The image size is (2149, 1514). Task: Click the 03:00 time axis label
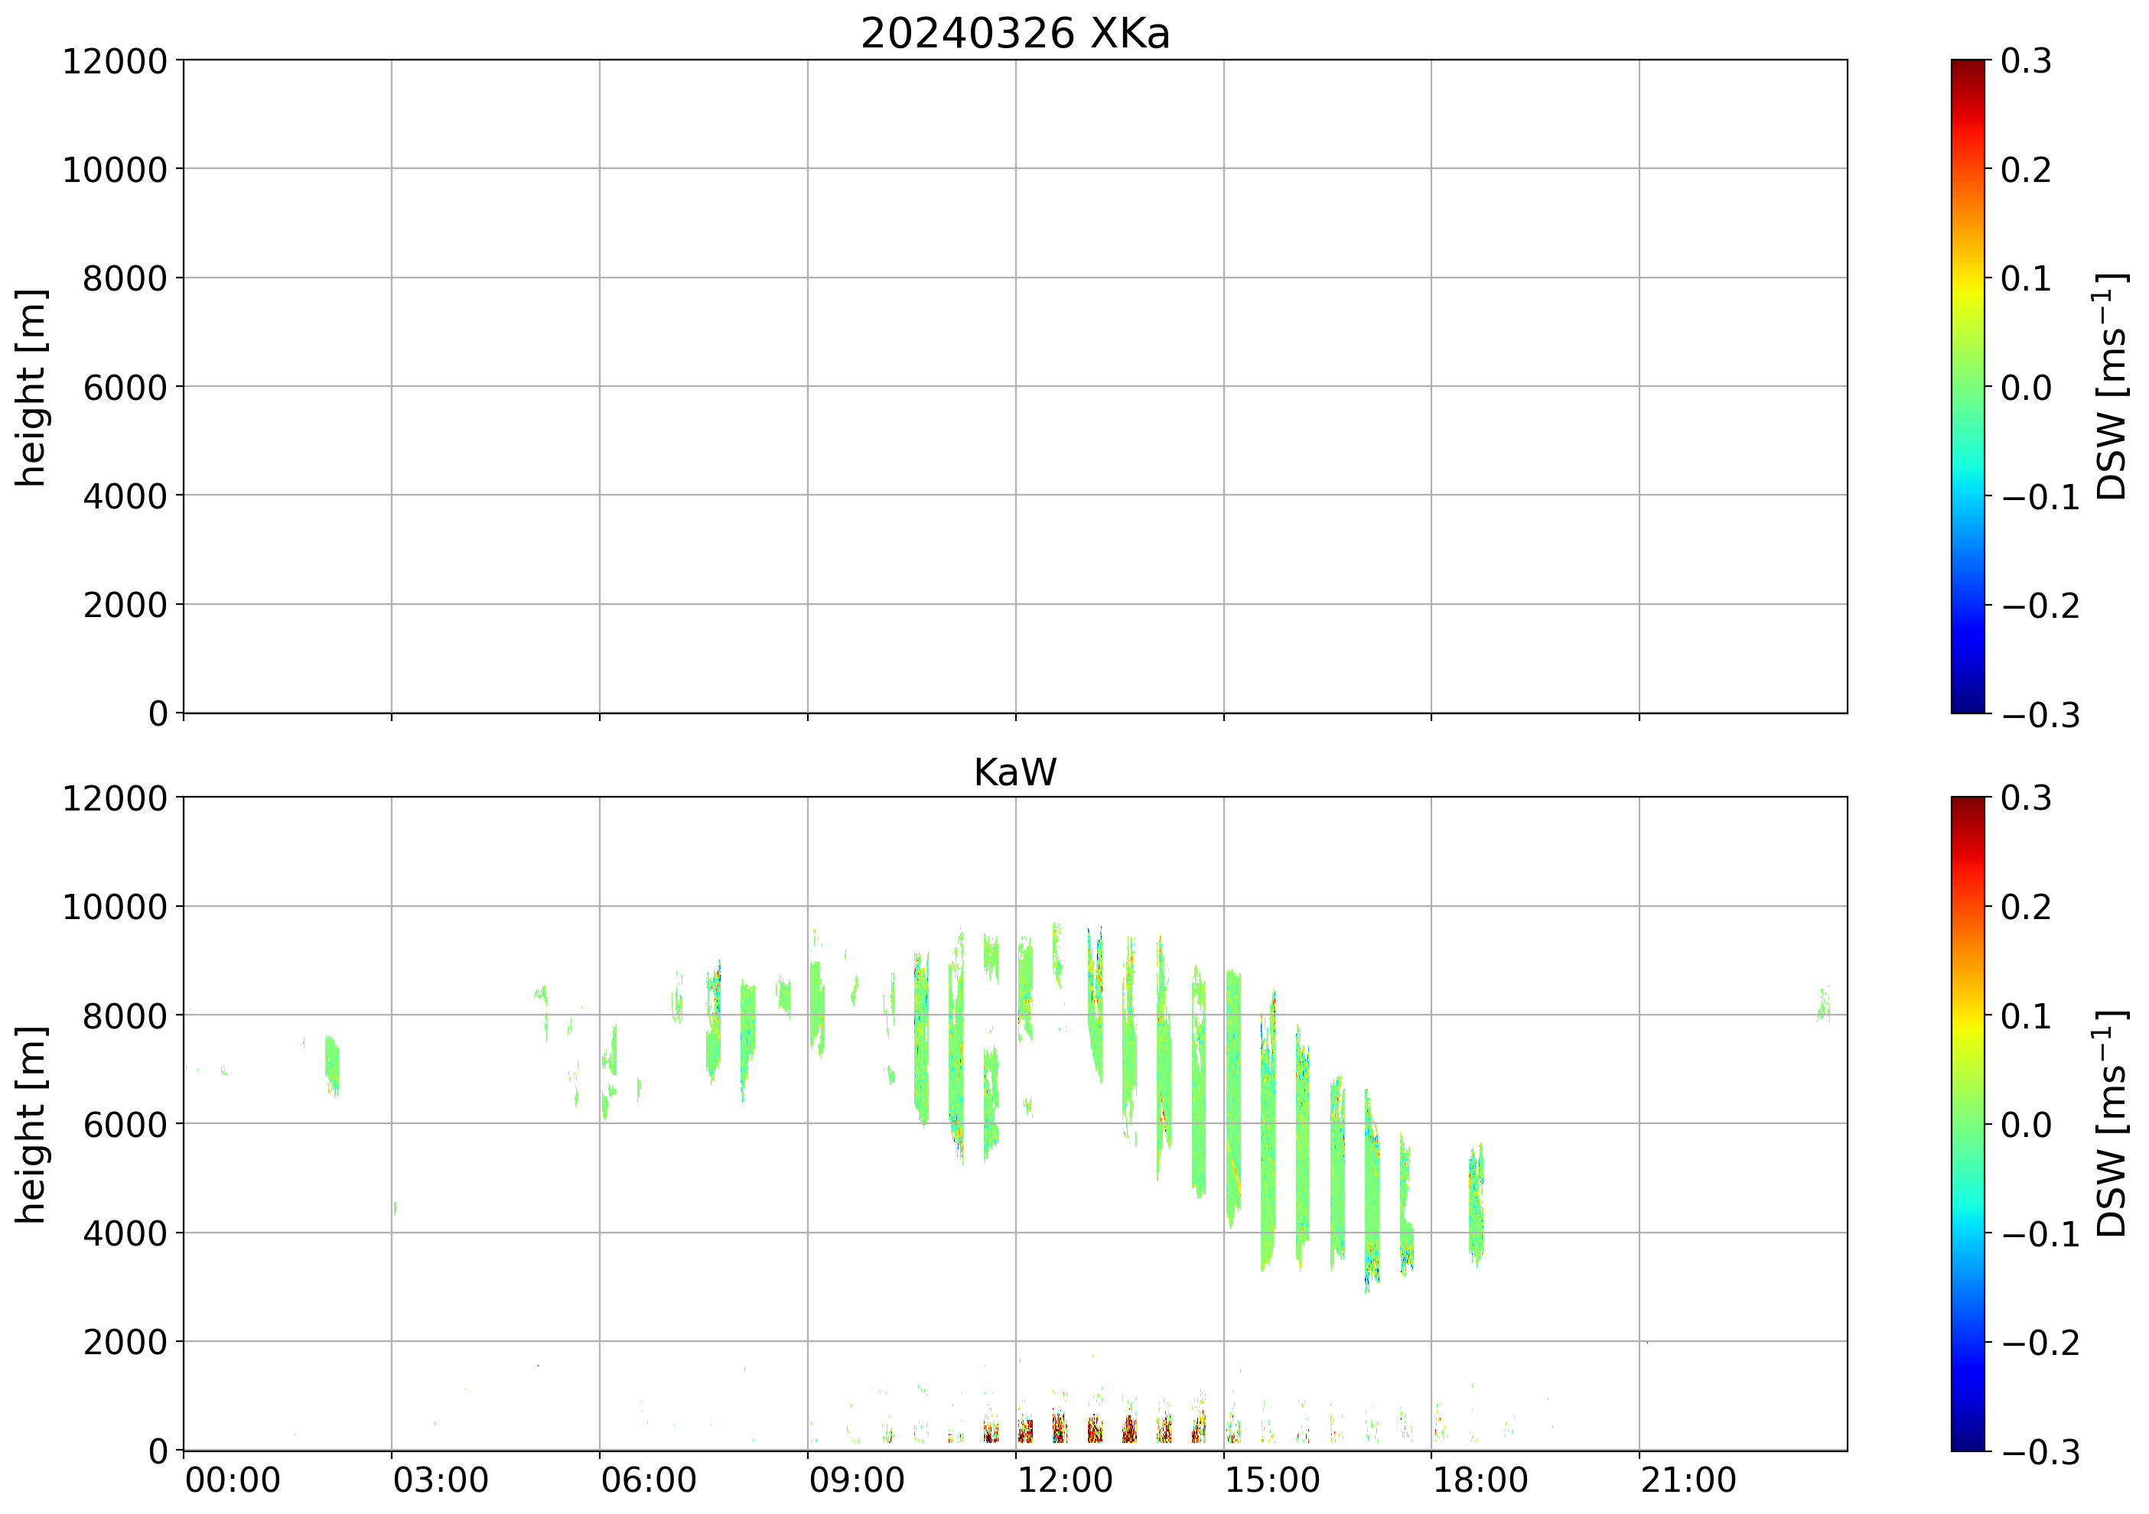[x=440, y=1481]
